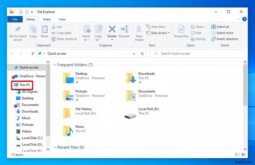Click the Paste clipboard icon
Viewport: 255px width, 165px height.
click(45, 29)
